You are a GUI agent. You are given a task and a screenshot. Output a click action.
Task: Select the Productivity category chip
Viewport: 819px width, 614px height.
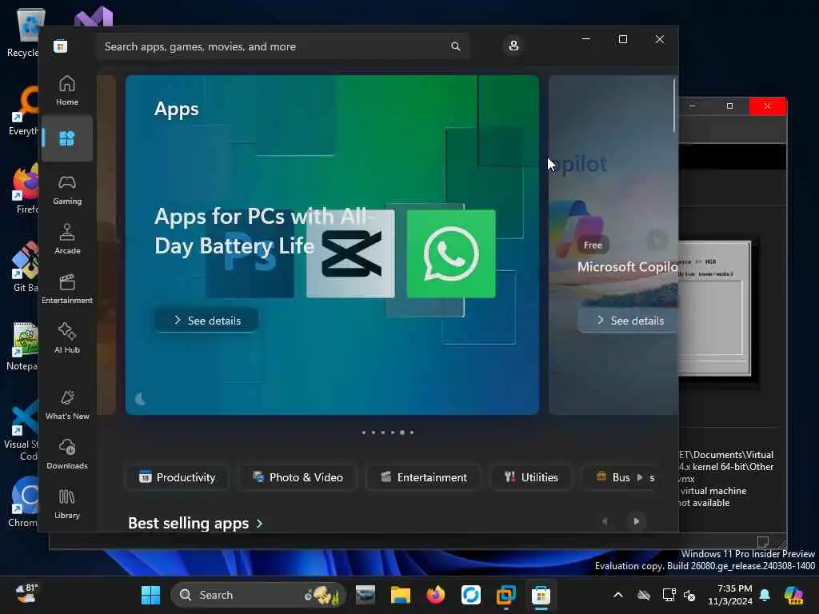[x=177, y=477]
